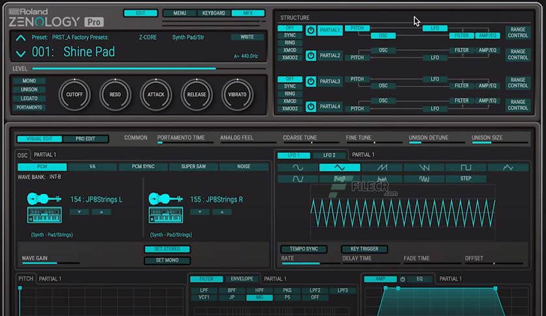Enable MONO mode
This screenshot has height=316, width=546.
(x=29, y=81)
